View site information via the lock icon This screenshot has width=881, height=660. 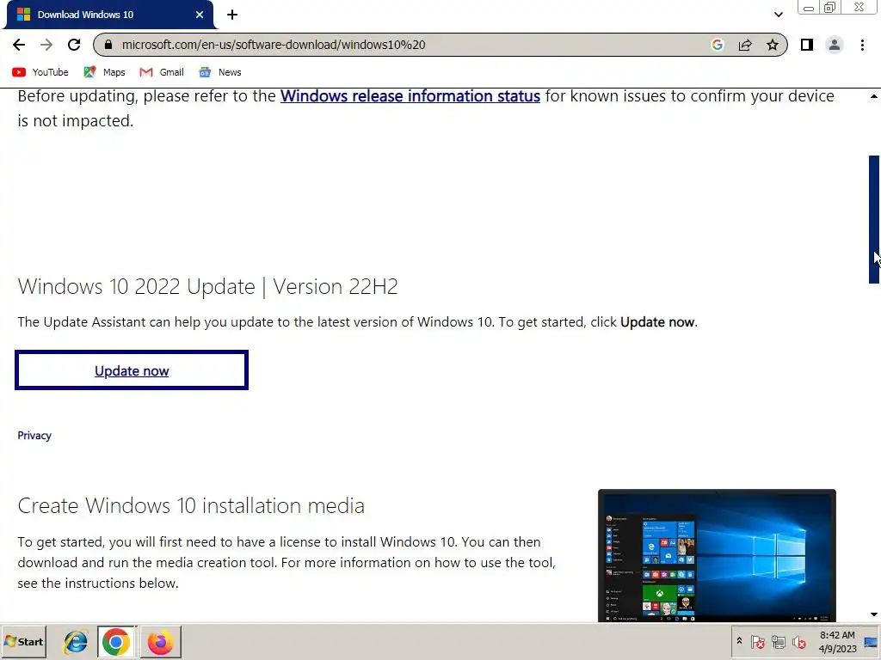108,45
